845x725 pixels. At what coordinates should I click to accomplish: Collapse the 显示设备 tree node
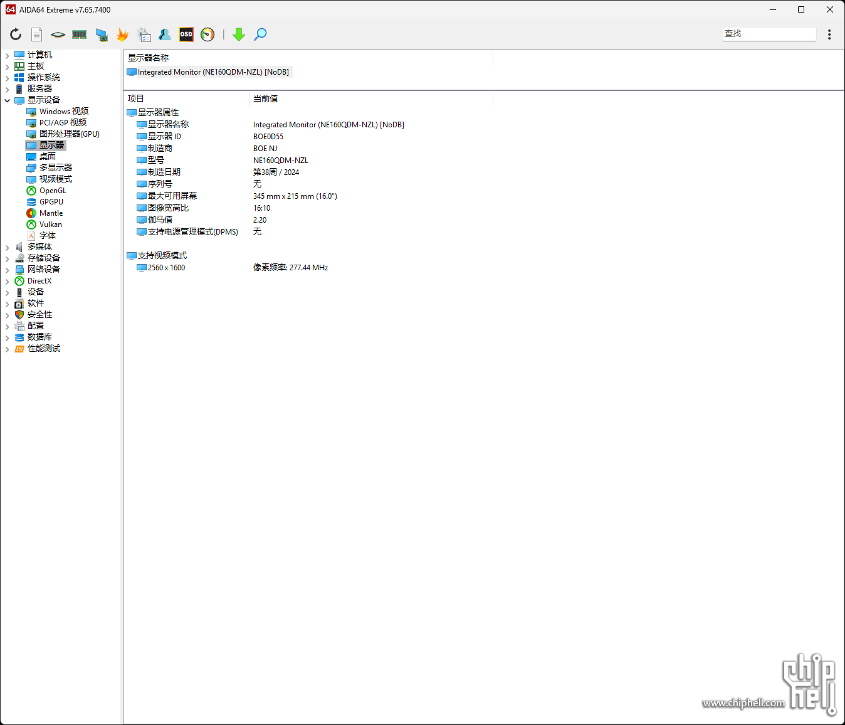8,100
